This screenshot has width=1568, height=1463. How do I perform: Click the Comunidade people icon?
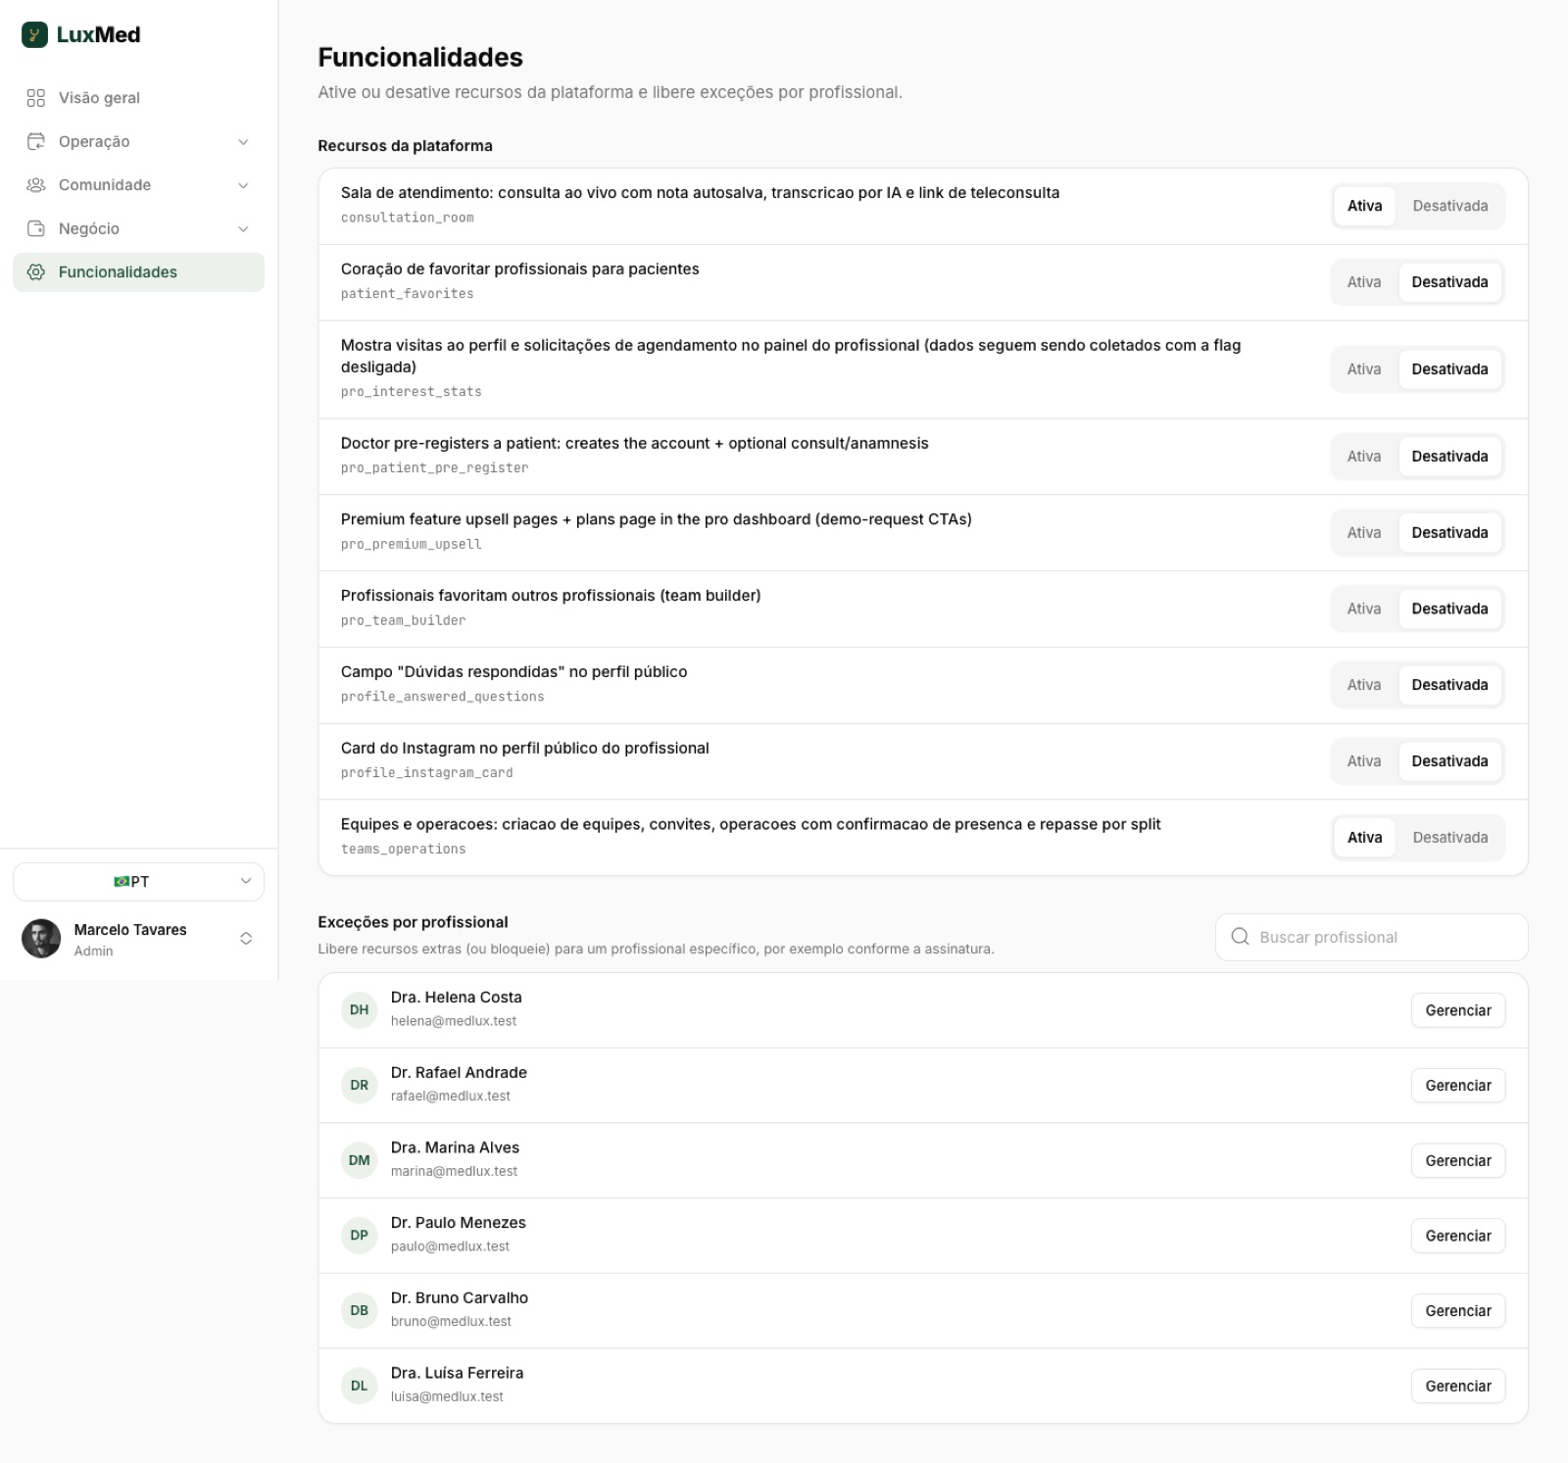[36, 185]
